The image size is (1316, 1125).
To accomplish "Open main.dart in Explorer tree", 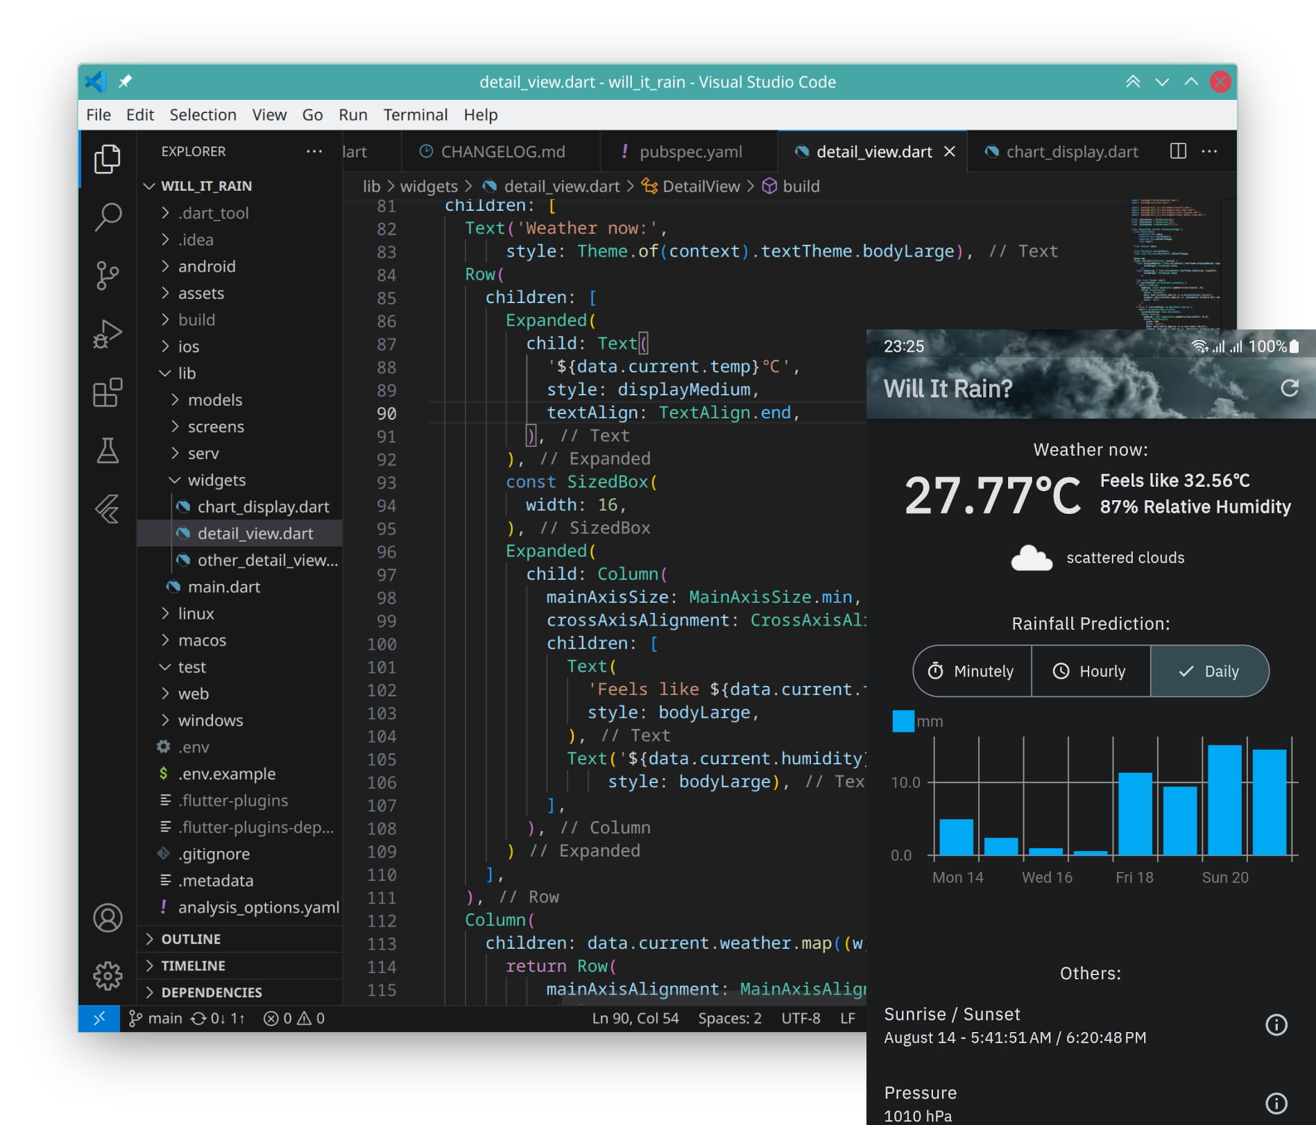I will point(240,587).
